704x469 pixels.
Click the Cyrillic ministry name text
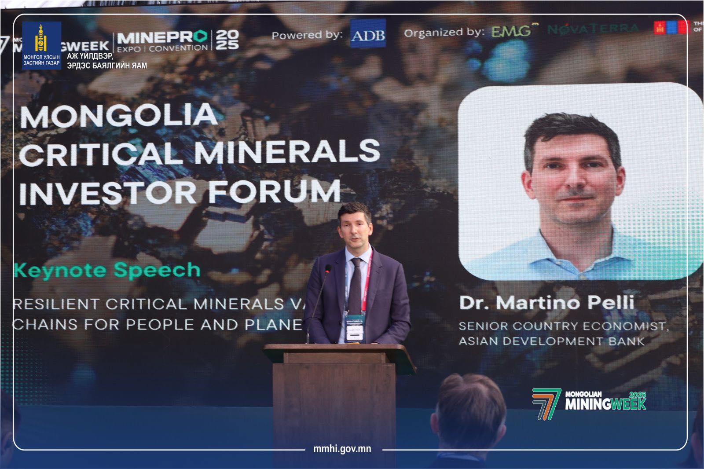pyautogui.click(x=107, y=61)
